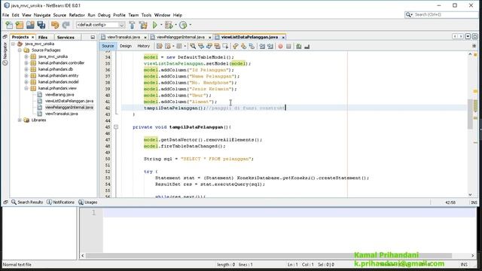
Task: Click the Last Edit icon in editor toolbar
Action: pyautogui.click(x=159, y=47)
